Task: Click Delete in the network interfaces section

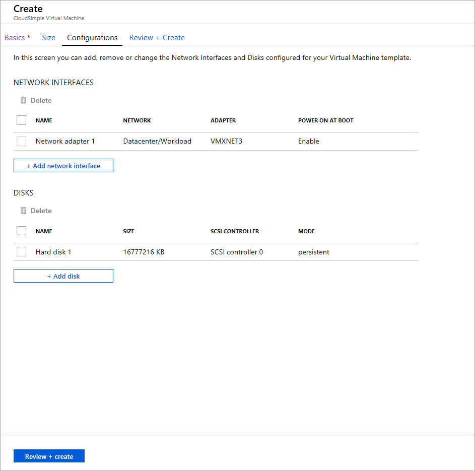Action: (x=41, y=100)
